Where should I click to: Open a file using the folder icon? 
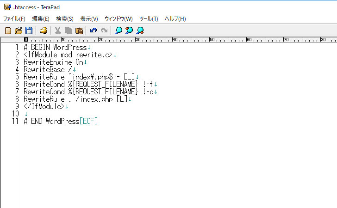pyautogui.click(x=19, y=31)
